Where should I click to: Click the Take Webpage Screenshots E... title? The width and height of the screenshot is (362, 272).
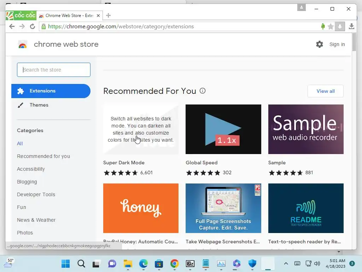(223, 242)
